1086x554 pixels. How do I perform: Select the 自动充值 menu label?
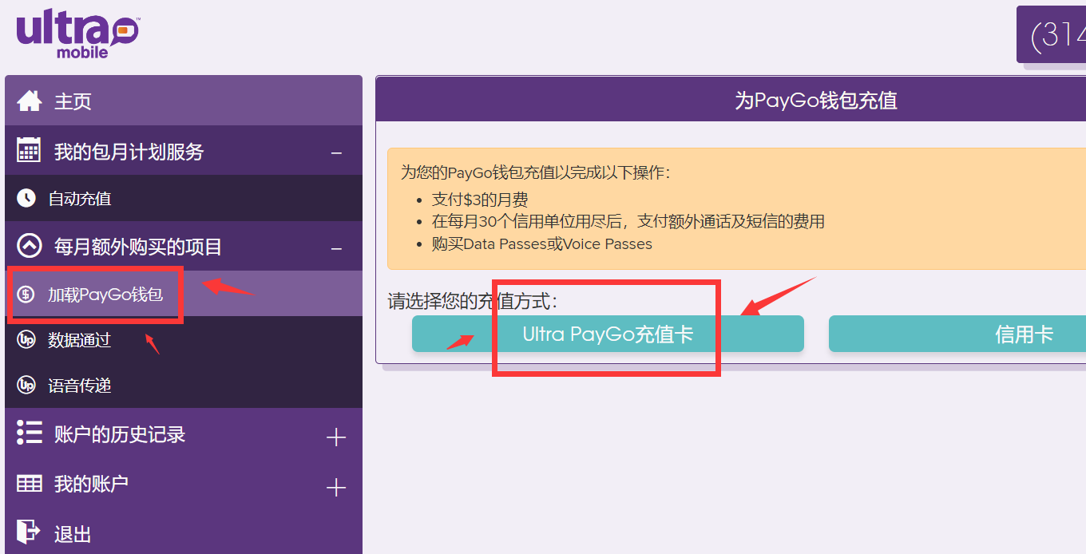(x=80, y=199)
